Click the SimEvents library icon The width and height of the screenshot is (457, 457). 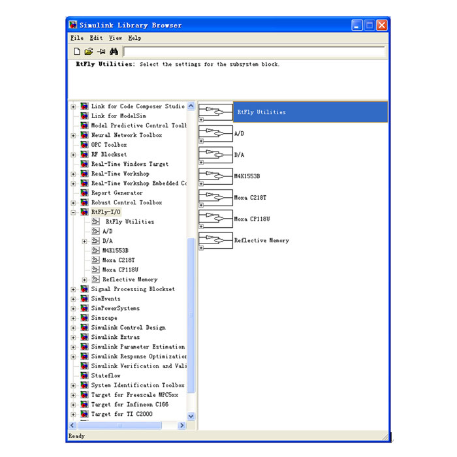[x=84, y=298]
